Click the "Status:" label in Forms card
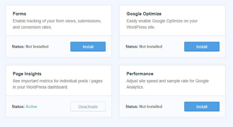 tap(18, 47)
